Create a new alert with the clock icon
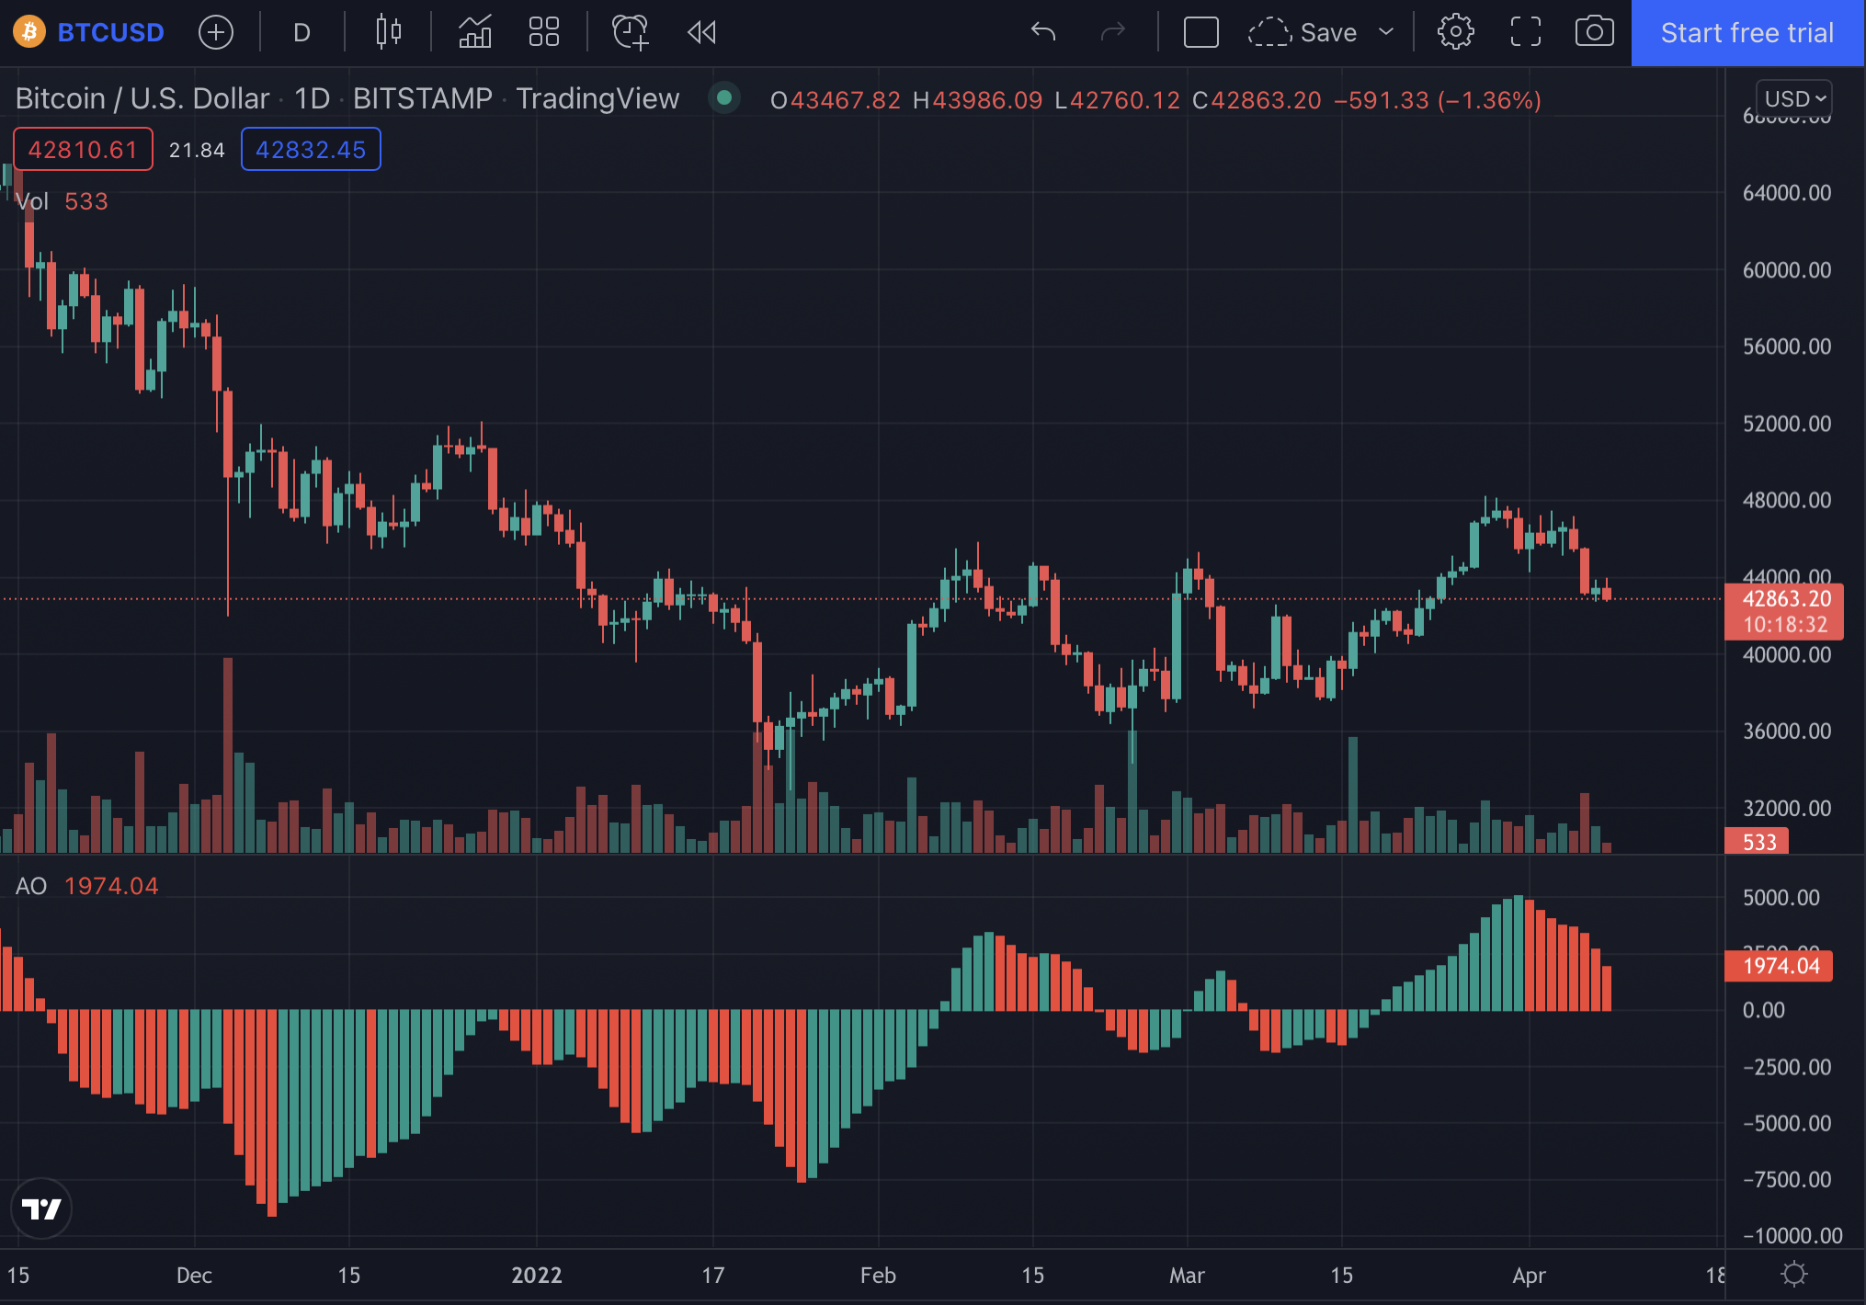The image size is (1866, 1305). click(x=630, y=32)
